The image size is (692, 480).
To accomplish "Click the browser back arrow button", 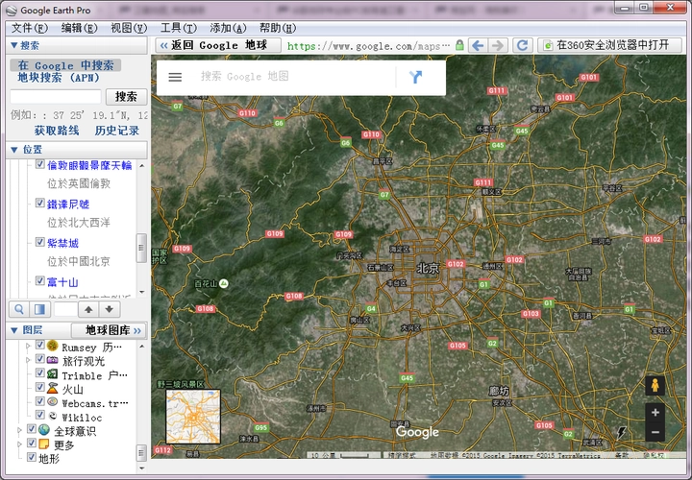I will click(x=478, y=45).
